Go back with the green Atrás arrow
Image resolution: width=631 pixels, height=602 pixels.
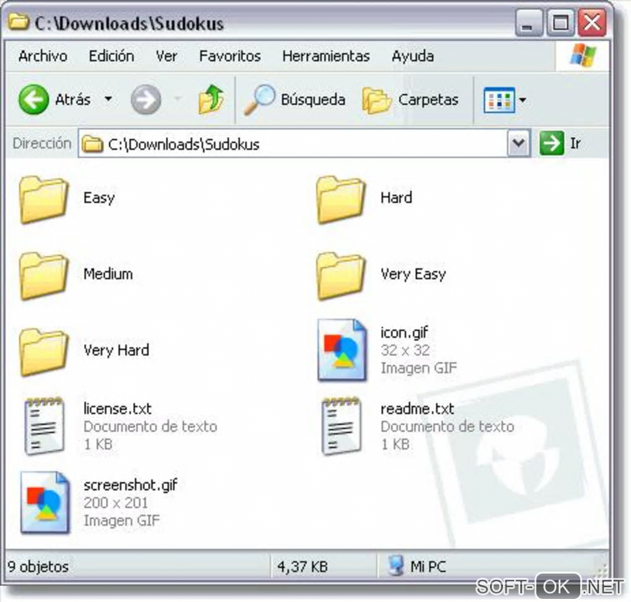click(x=34, y=100)
